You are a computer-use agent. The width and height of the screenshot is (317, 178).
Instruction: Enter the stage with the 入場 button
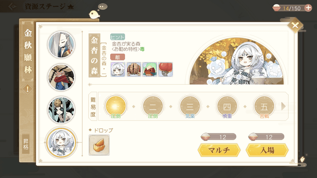tap(267, 150)
